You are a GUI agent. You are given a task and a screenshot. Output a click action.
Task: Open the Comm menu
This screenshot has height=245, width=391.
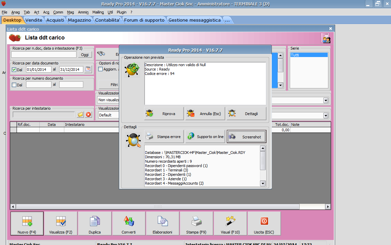click(58, 12)
